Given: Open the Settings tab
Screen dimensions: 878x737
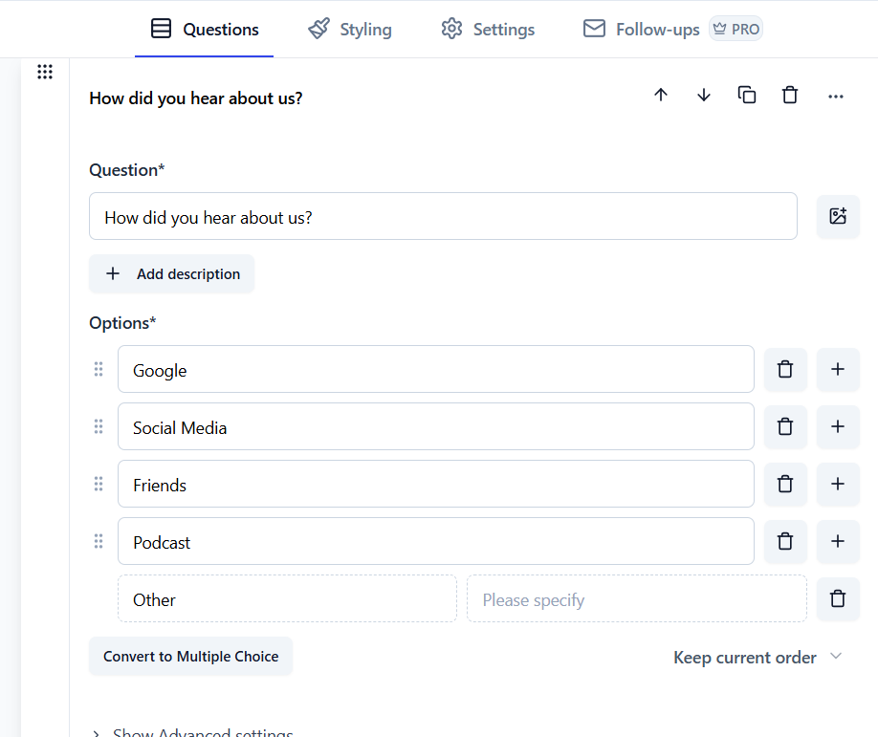Looking at the screenshot, I should pos(487,29).
